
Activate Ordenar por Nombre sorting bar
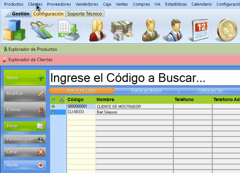(146, 91)
